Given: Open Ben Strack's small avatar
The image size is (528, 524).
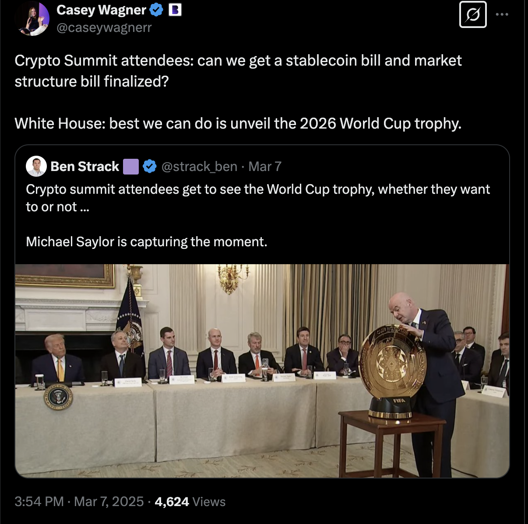Looking at the screenshot, I should pos(36,166).
